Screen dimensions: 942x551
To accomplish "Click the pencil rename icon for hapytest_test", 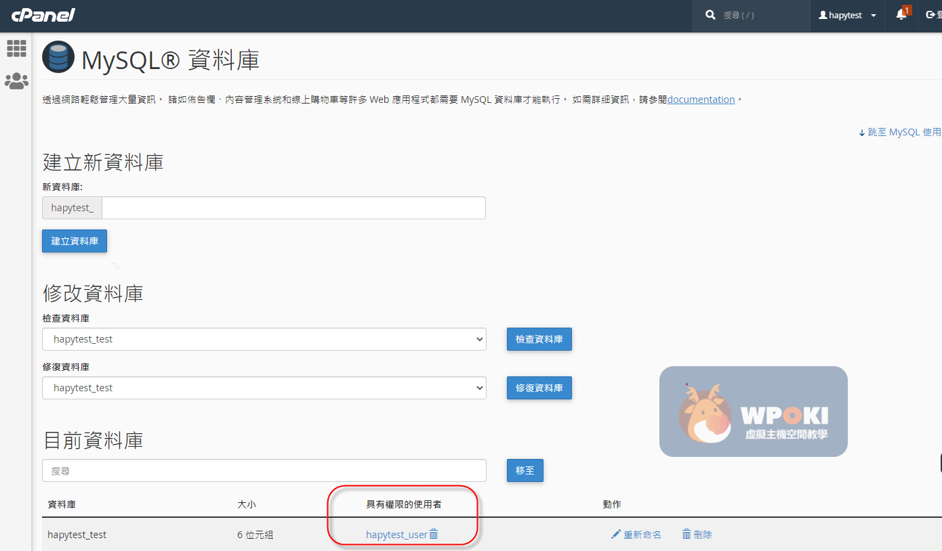I will (615, 534).
